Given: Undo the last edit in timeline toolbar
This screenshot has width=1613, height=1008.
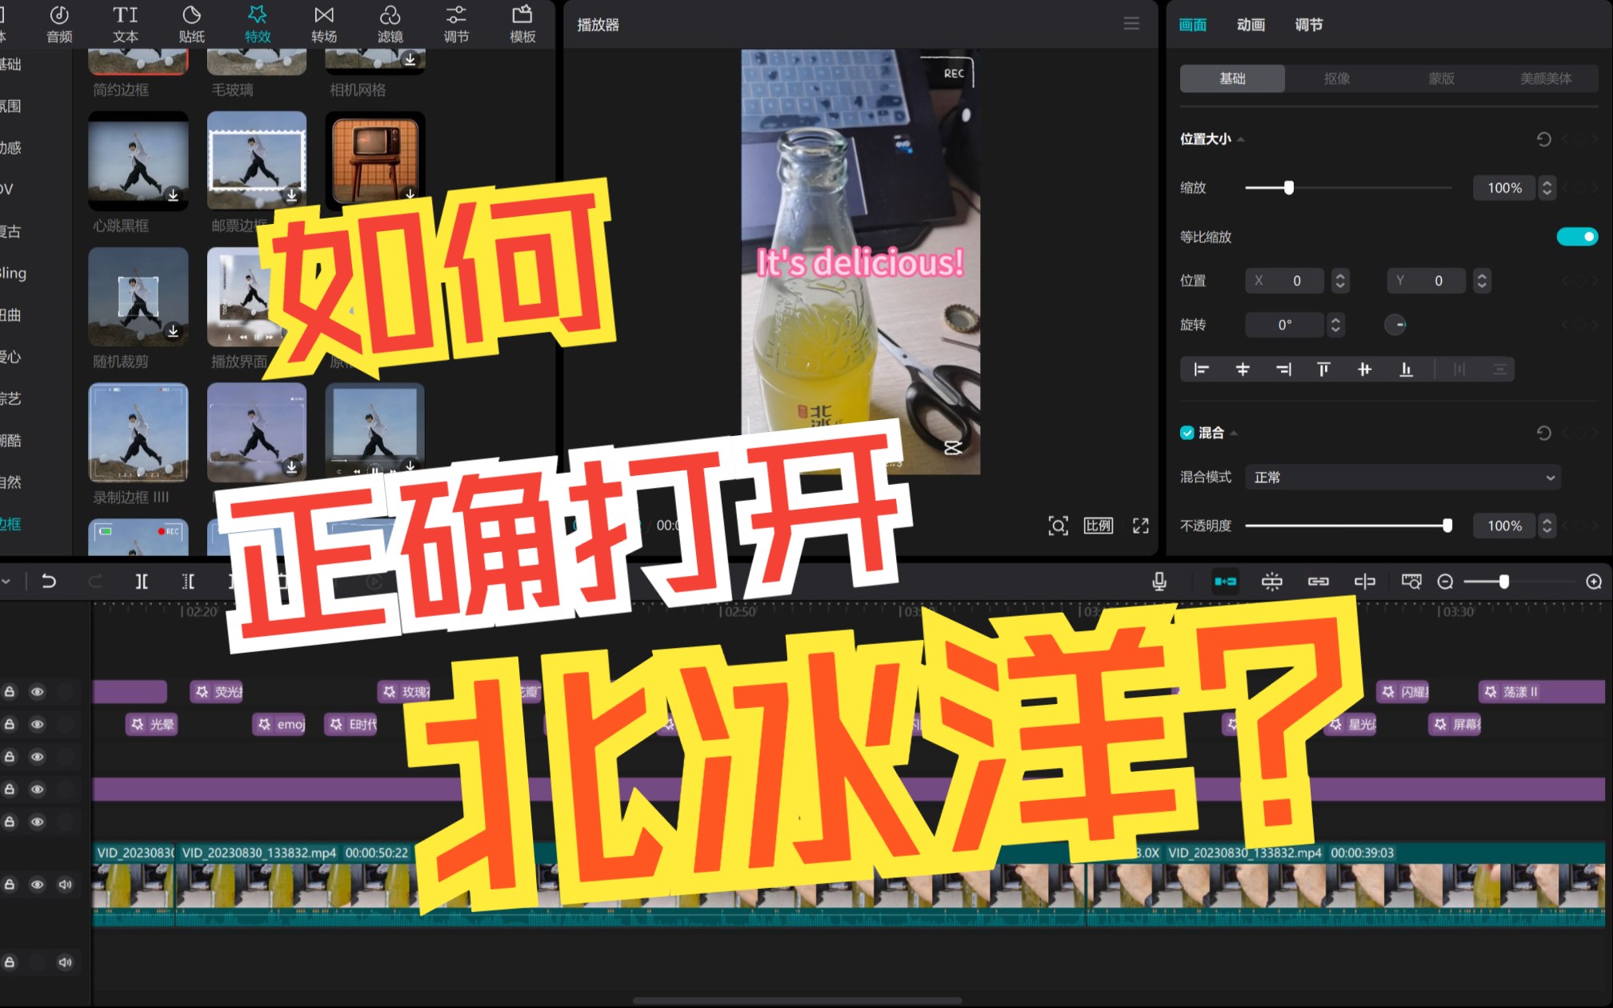Looking at the screenshot, I should [x=49, y=582].
